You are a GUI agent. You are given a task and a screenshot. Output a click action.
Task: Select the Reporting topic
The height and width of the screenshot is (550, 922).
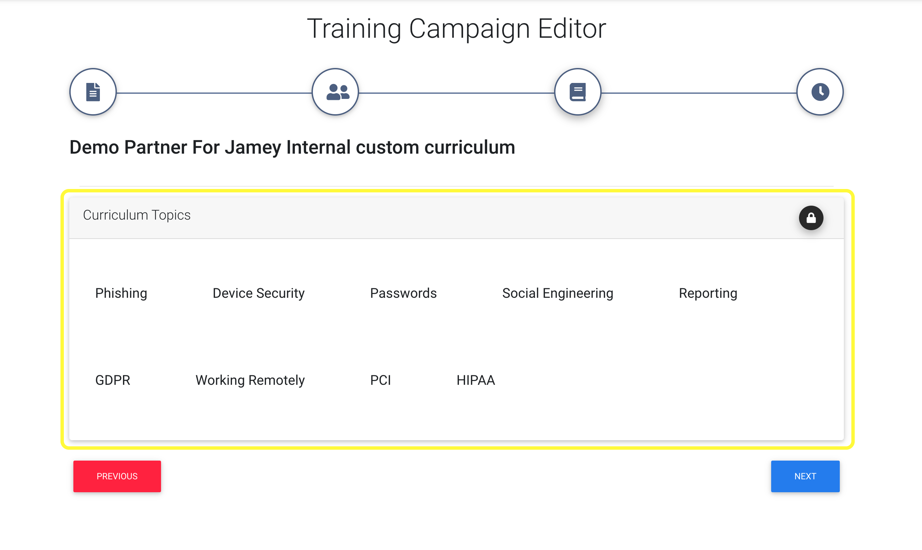pos(708,293)
